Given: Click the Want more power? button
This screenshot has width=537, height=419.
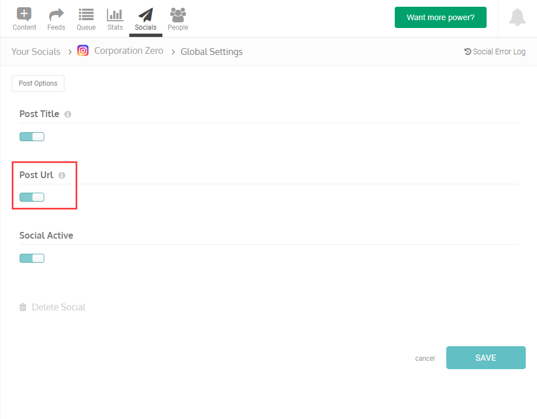Looking at the screenshot, I should [x=441, y=17].
